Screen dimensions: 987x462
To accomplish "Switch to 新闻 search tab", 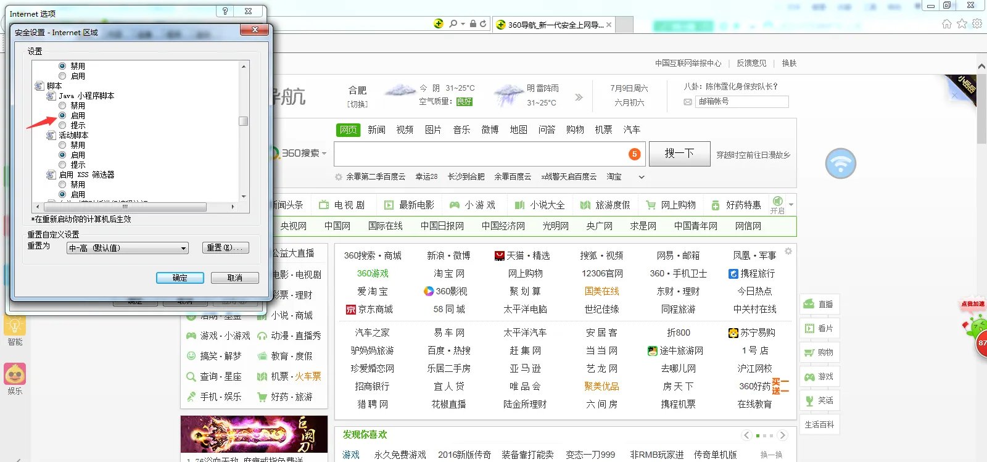I will pos(376,130).
